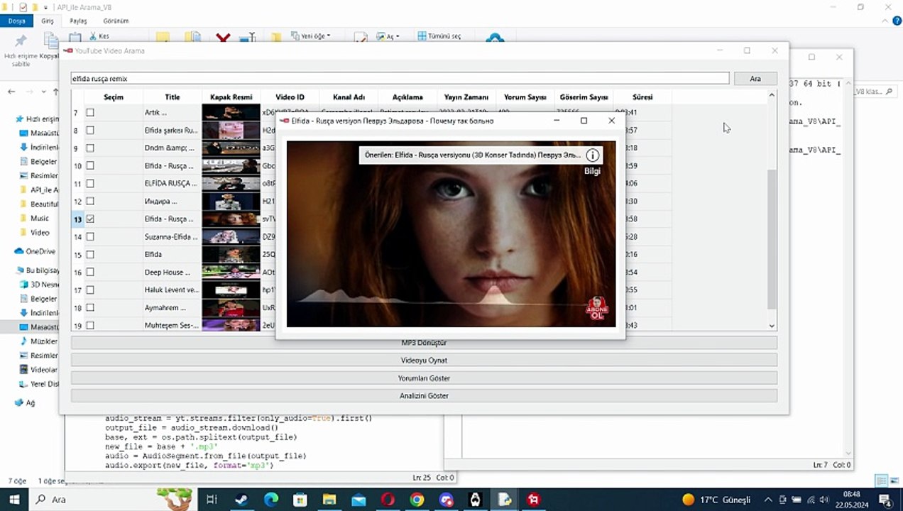Click the Ara search button
903x511 pixels.
tap(755, 79)
